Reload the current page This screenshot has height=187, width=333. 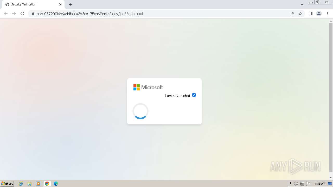(22, 14)
